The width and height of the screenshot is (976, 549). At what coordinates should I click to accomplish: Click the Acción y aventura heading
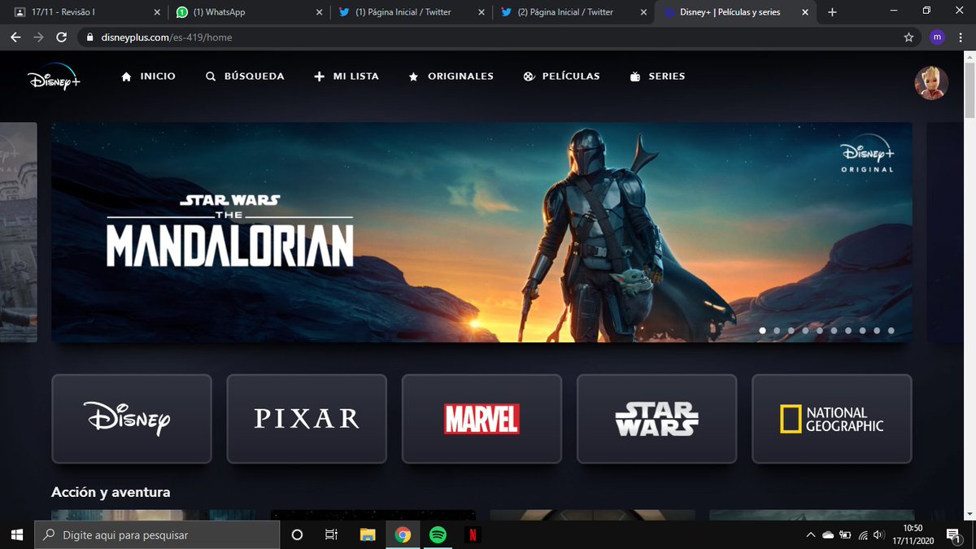[x=111, y=492]
